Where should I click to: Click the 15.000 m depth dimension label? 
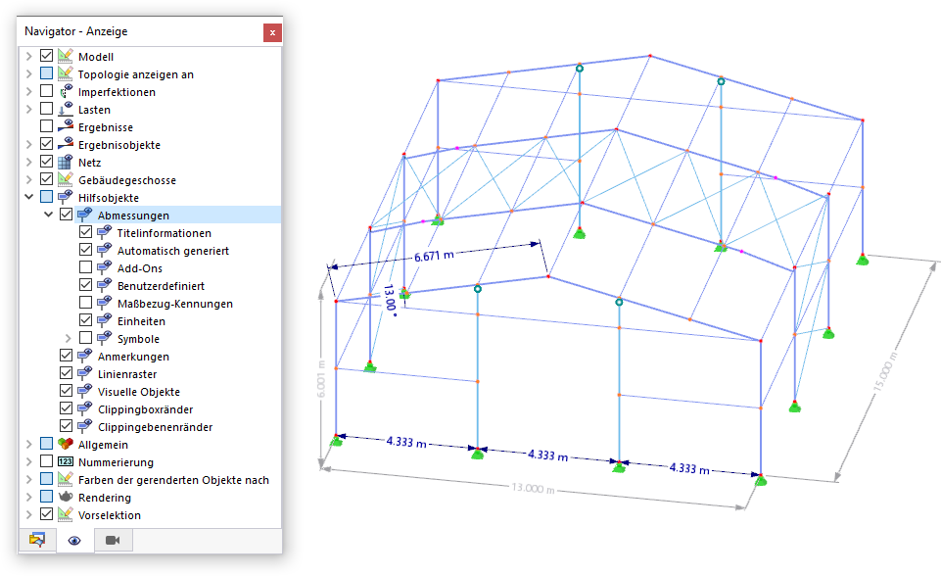tap(886, 372)
